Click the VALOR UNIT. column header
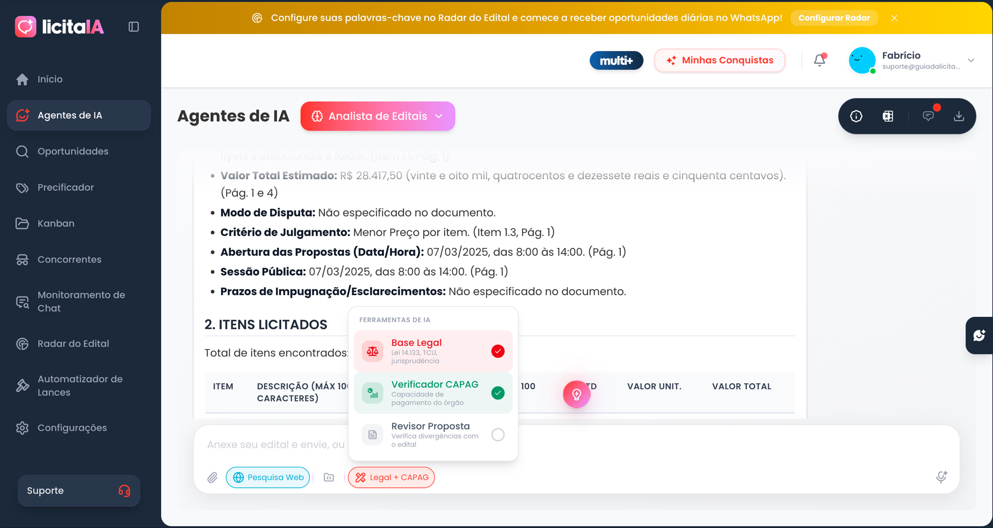This screenshot has height=528, width=993. pyautogui.click(x=654, y=387)
